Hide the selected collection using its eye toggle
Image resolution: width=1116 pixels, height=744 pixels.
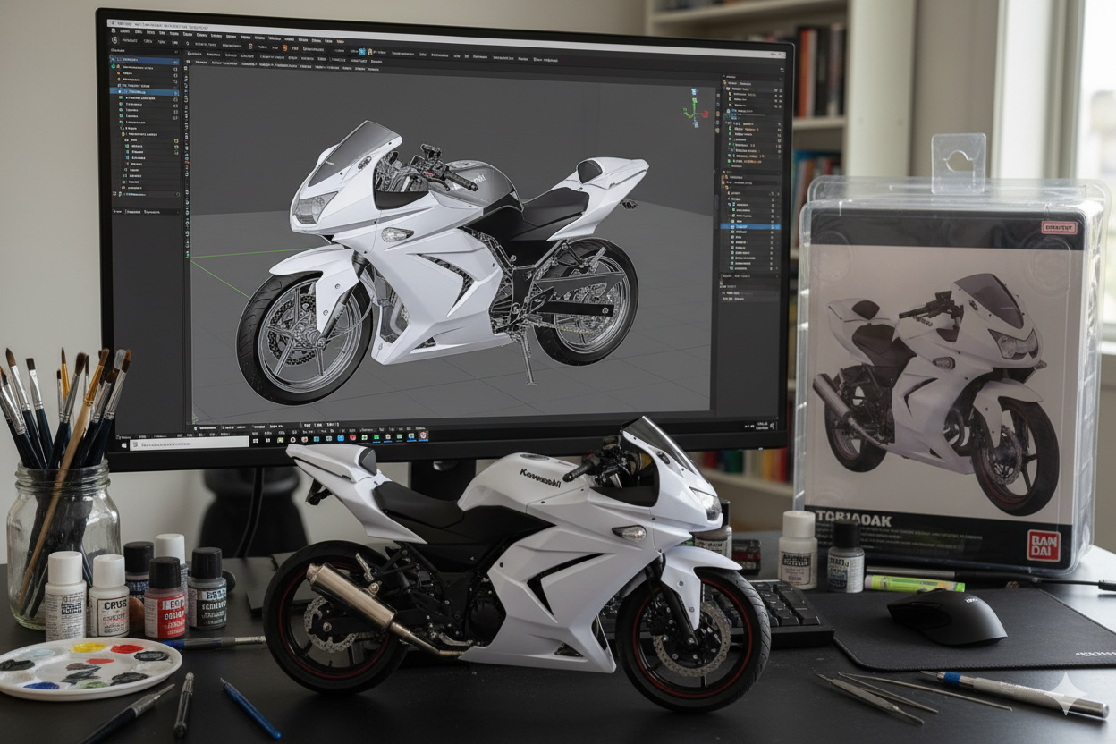point(175,92)
